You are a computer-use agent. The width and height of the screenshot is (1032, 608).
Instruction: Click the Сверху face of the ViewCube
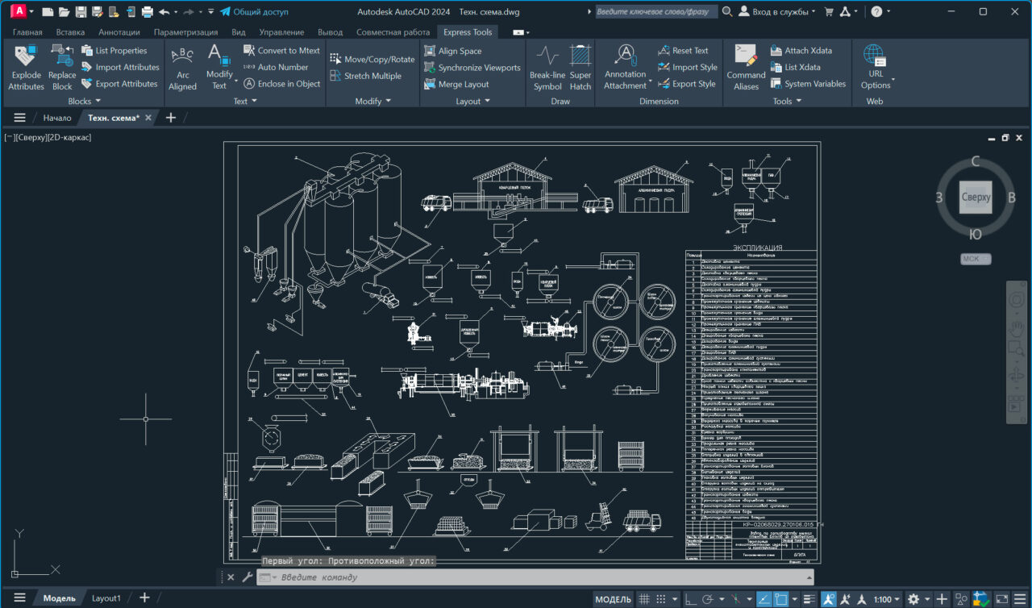point(976,197)
